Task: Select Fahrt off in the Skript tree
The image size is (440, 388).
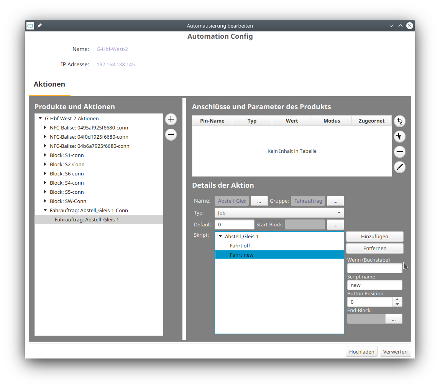Action: 240,246
